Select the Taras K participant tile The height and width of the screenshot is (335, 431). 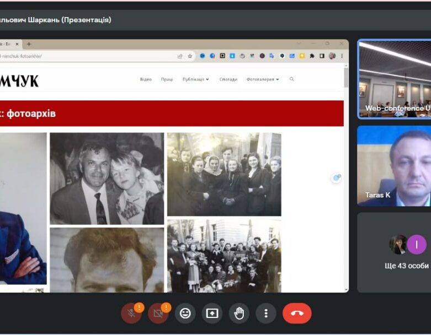[x=394, y=165]
